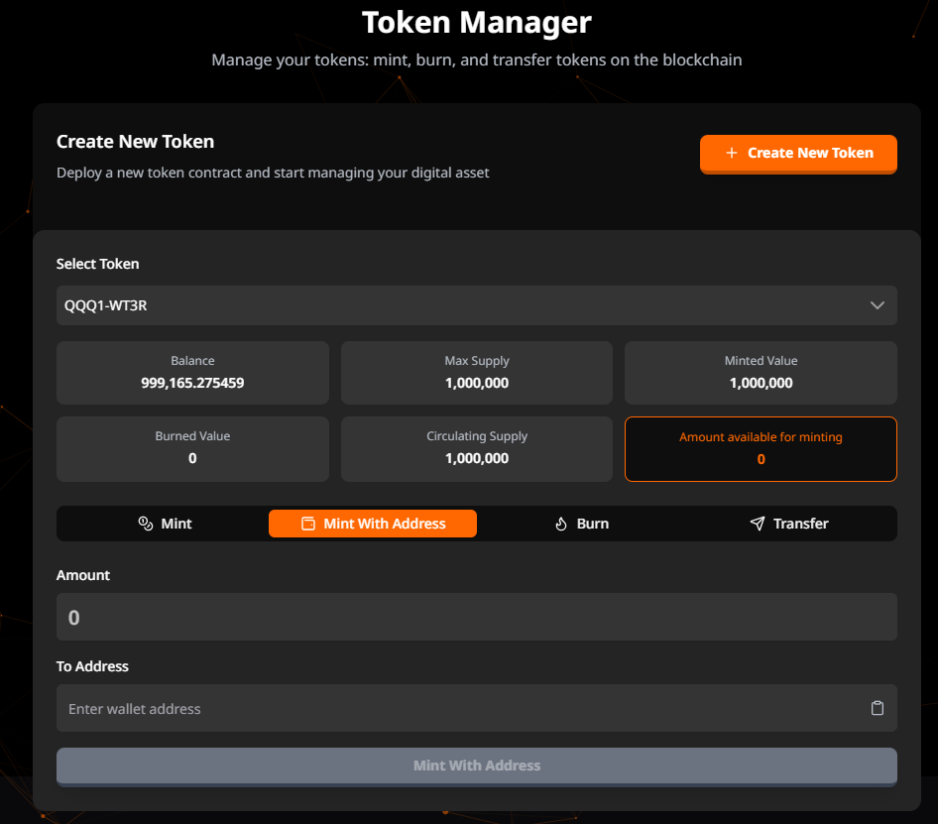The height and width of the screenshot is (824, 938).
Task: Click the plus icon on Create New Token
Action: click(x=732, y=153)
